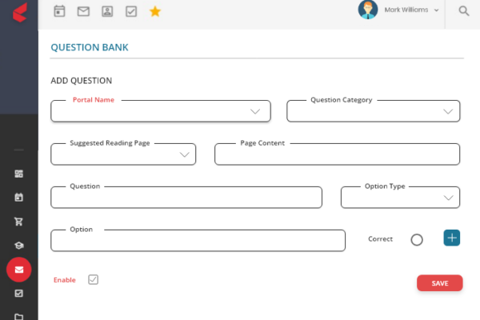The height and width of the screenshot is (320, 480).
Task: Open the dashboard grid icon in sidebar
Action: [x=18, y=174]
